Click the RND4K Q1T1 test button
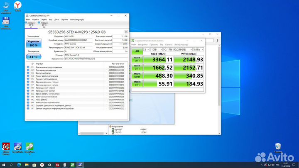Viewport: 299px width, 168px height. (137, 84)
